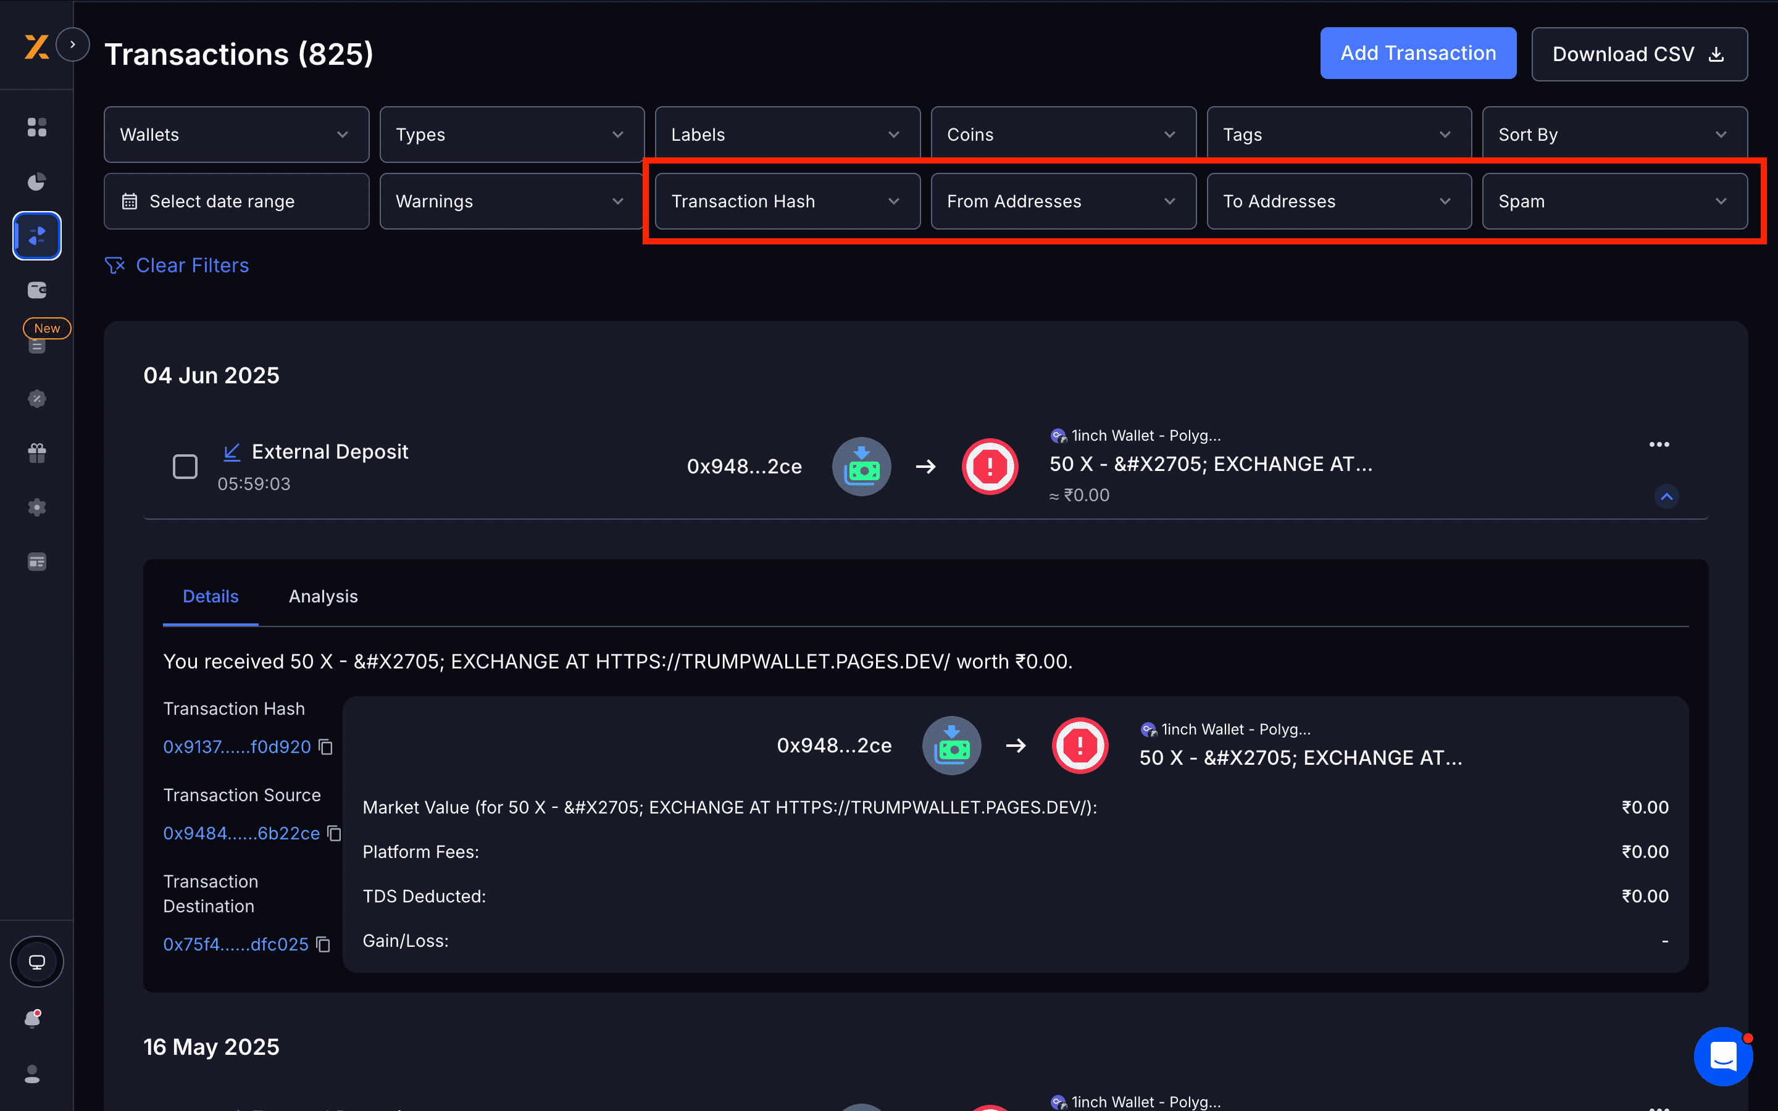
Task: Open notifications bell icon
Action: click(x=33, y=1019)
